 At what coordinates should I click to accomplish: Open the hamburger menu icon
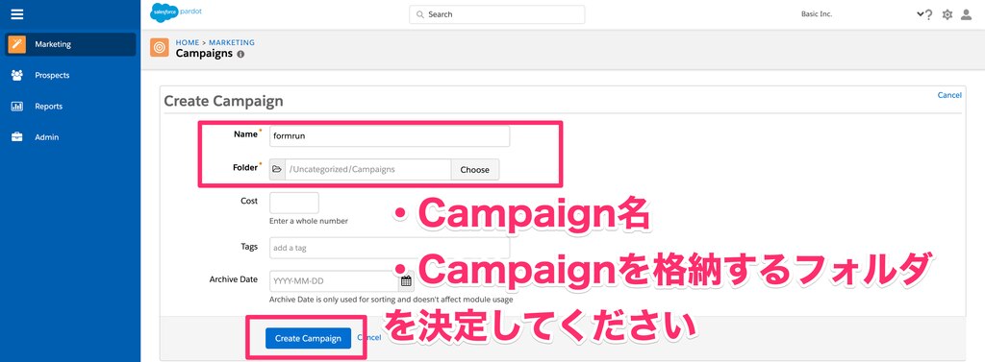[x=17, y=13]
